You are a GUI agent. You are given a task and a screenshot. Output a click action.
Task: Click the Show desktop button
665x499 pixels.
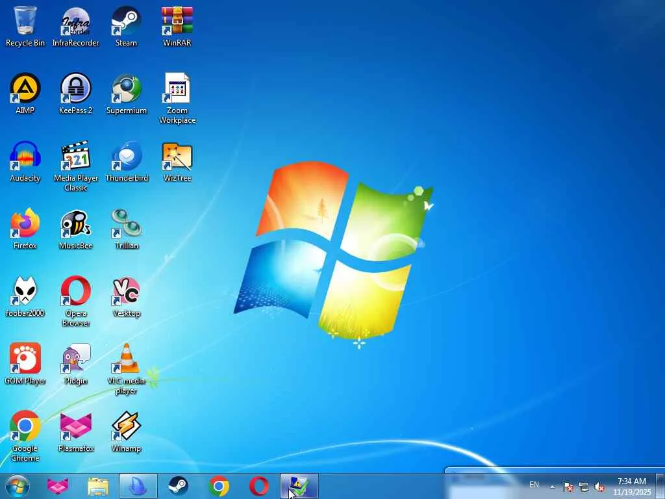tap(660, 487)
